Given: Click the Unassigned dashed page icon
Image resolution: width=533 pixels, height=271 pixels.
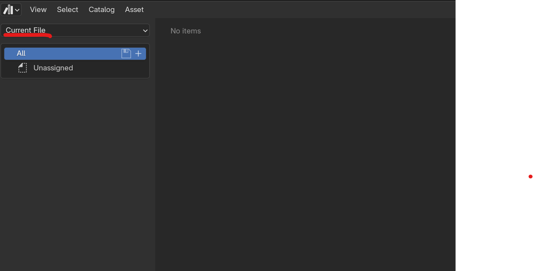Looking at the screenshot, I should click(x=22, y=68).
